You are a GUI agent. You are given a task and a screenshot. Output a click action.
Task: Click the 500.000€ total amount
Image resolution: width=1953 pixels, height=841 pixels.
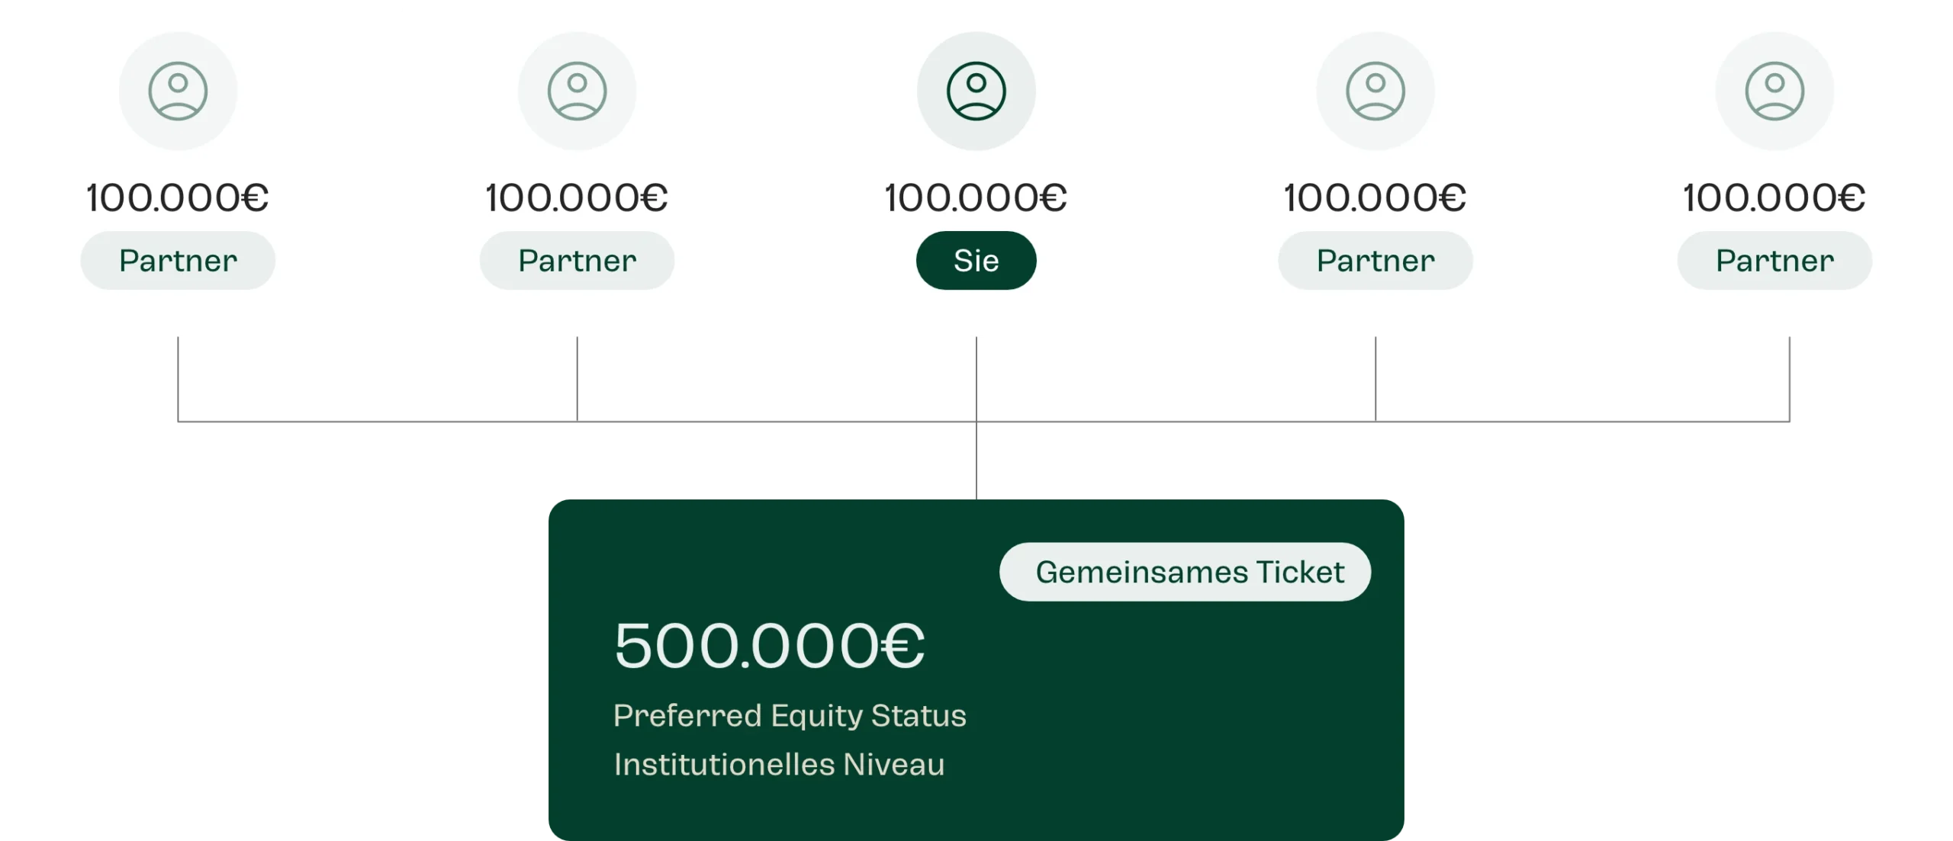(x=769, y=646)
